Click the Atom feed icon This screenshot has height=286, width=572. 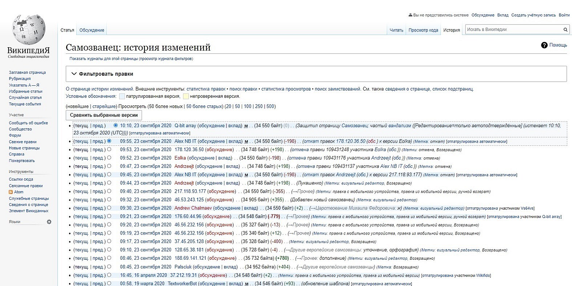pos(10,192)
